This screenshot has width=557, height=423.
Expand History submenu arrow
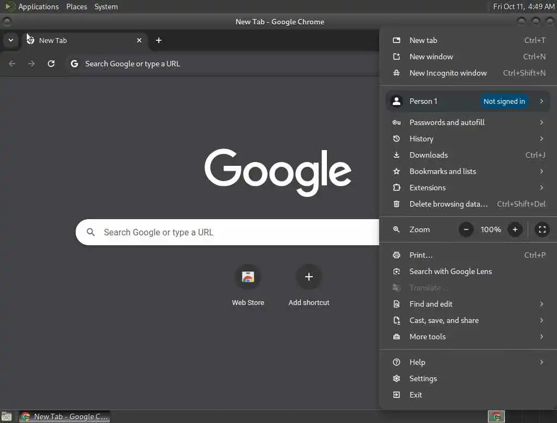tap(542, 139)
